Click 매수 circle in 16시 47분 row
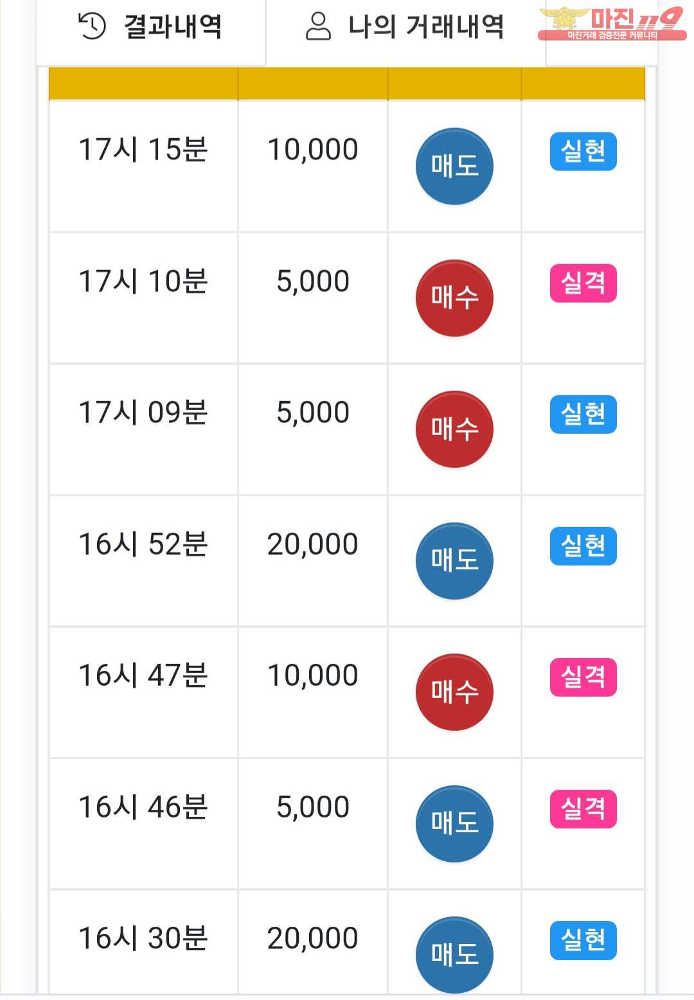Viewport: 694px width, 1000px height. coord(454,692)
